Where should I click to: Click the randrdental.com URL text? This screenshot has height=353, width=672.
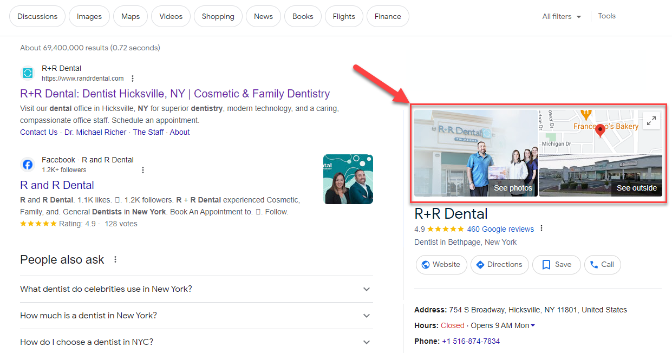pos(83,79)
